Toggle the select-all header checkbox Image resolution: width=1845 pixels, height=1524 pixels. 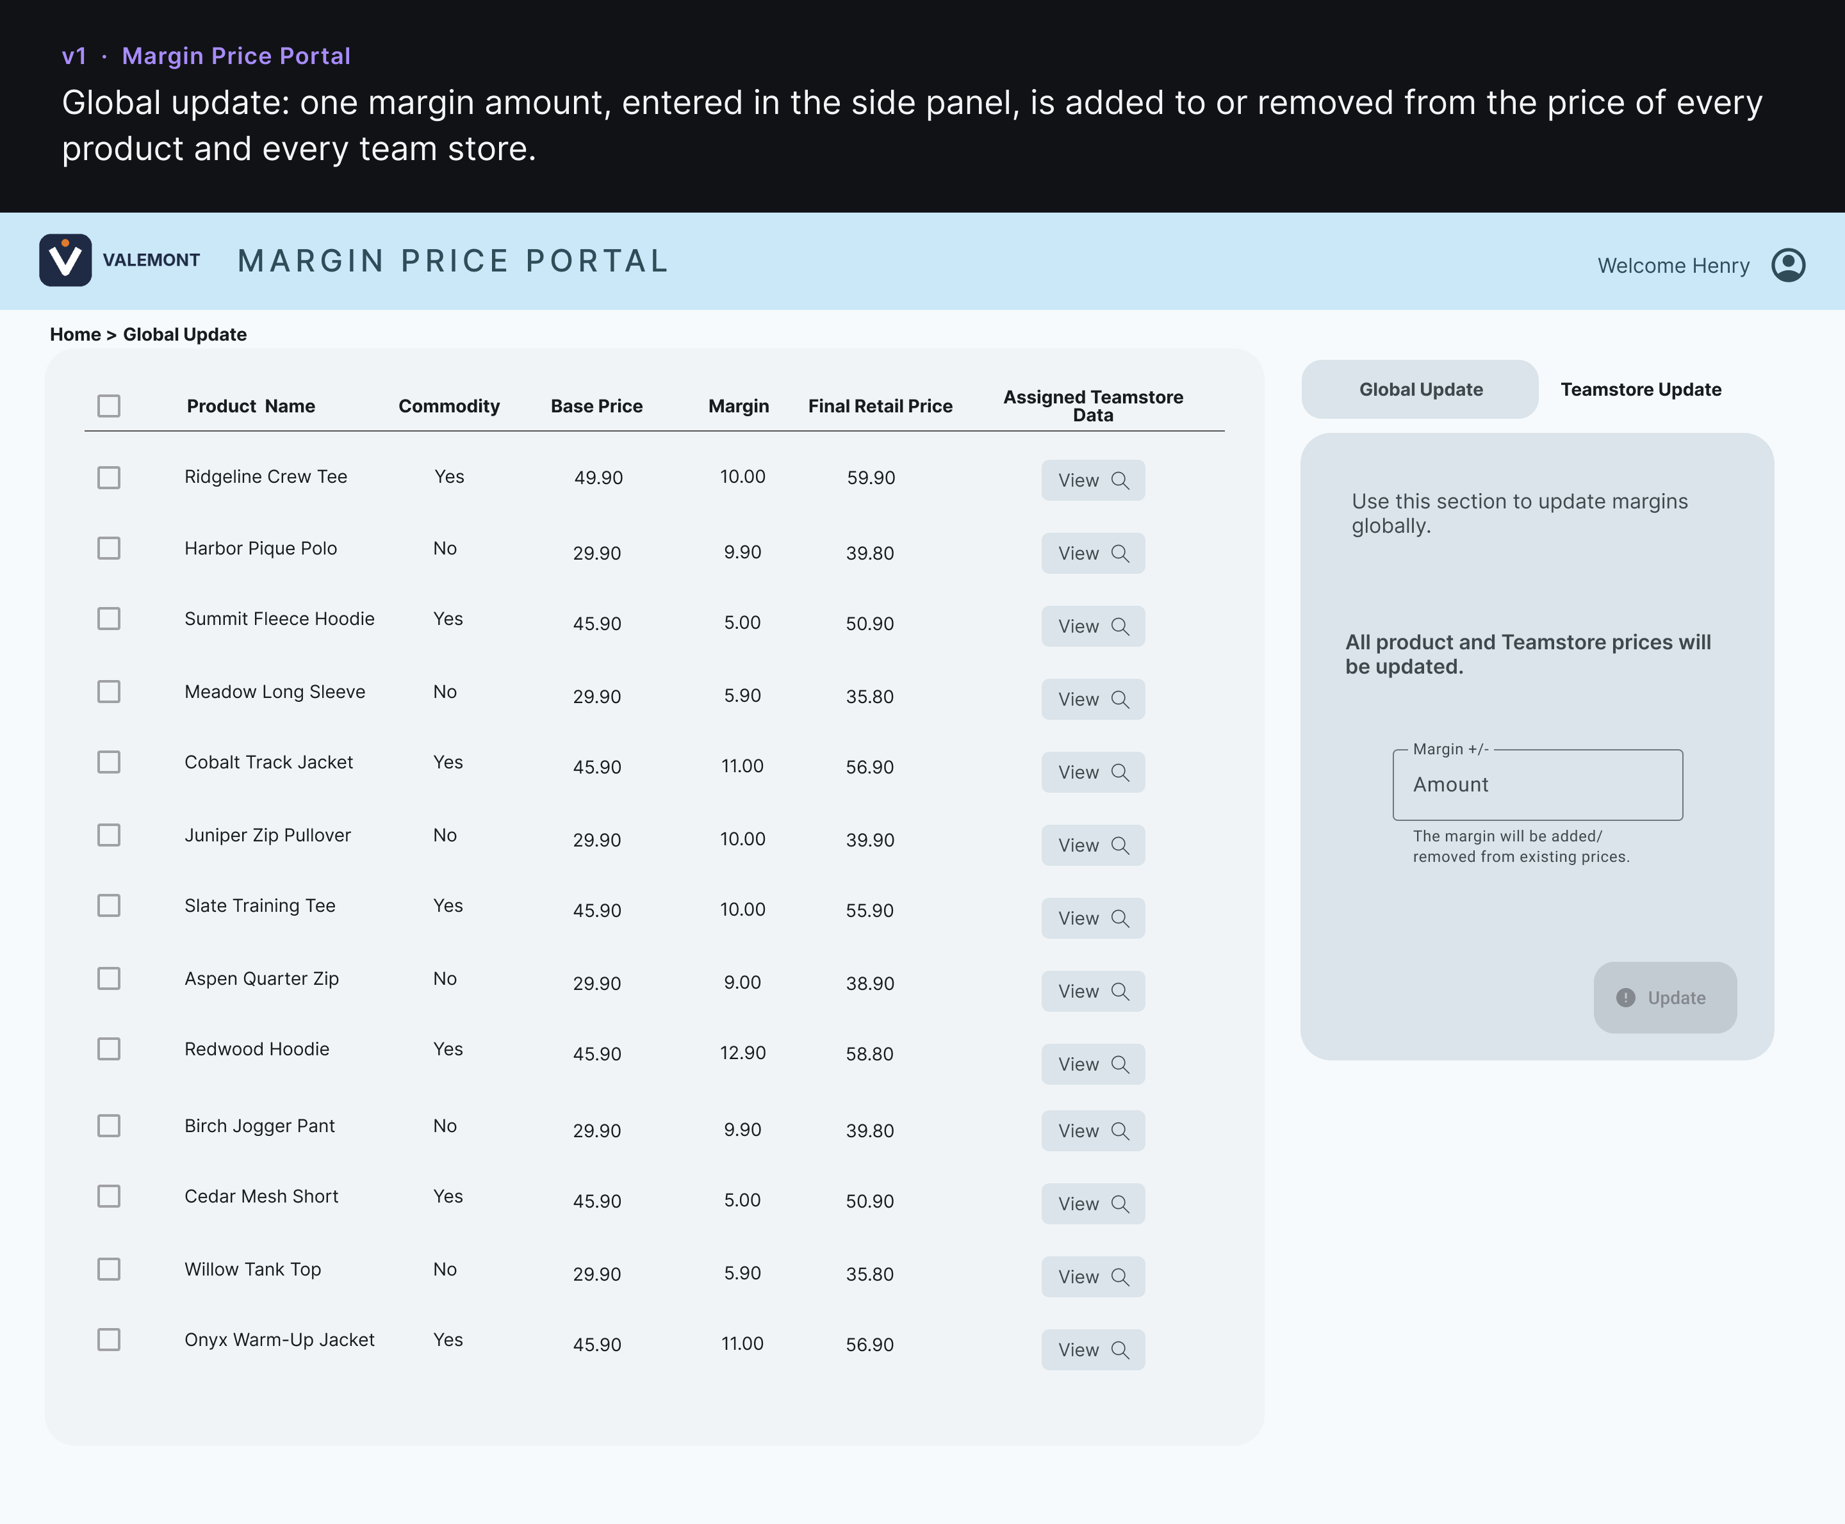(109, 405)
